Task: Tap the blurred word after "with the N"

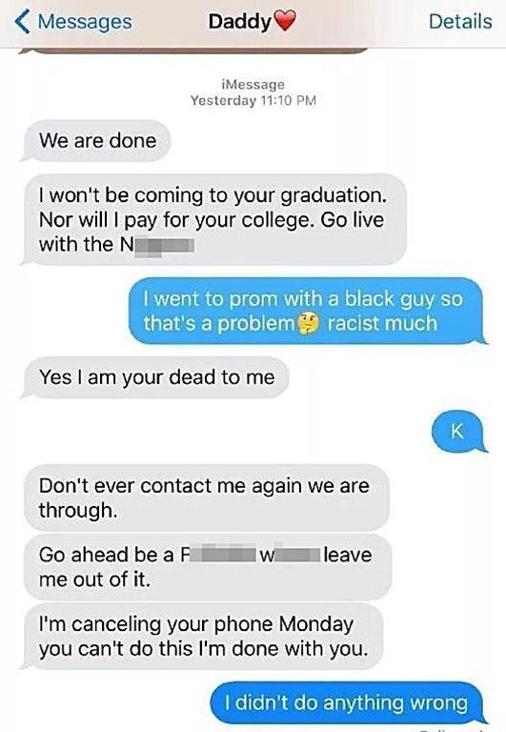Action: pos(164,246)
